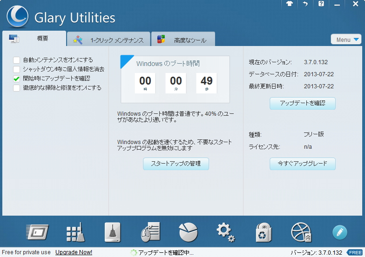This screenshot has width=365, height=257.
Task: Open Browser Assistant globe icon
Action: pyautogui.click(x=301, y=232)
